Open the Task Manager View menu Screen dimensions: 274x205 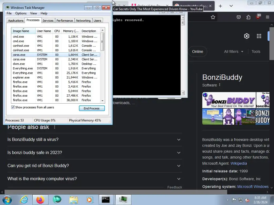[33, 13]
